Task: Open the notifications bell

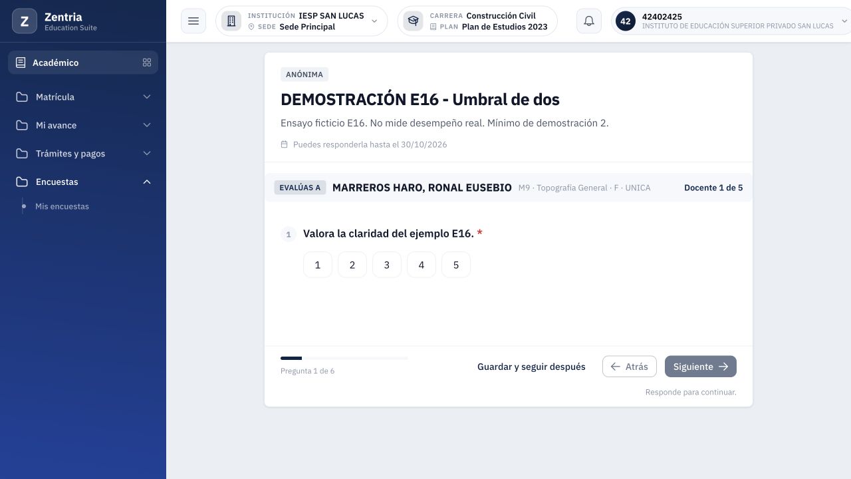Action: [x=589, y=21]
